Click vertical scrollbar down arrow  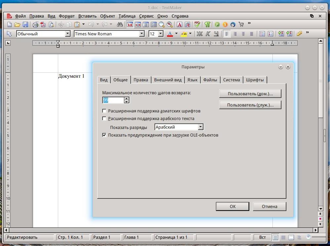[x=321, y=209]
